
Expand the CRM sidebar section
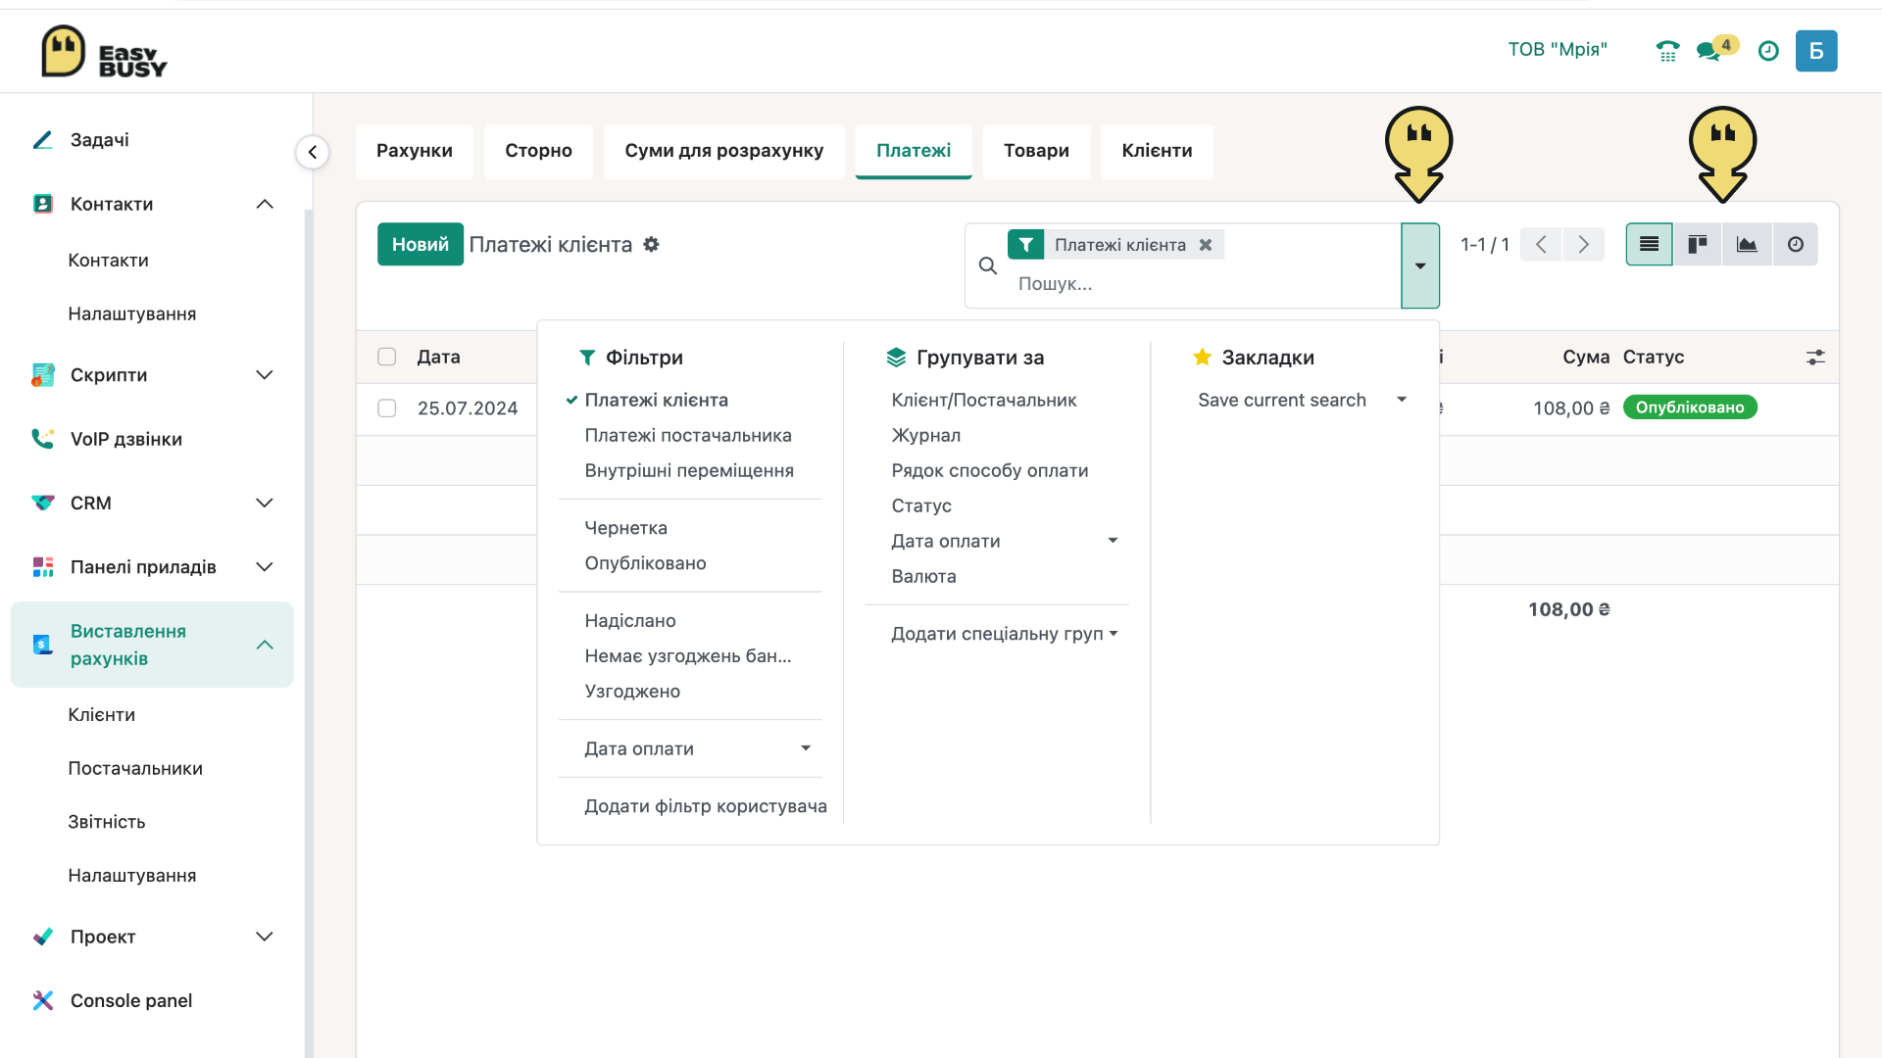[265, 503]
